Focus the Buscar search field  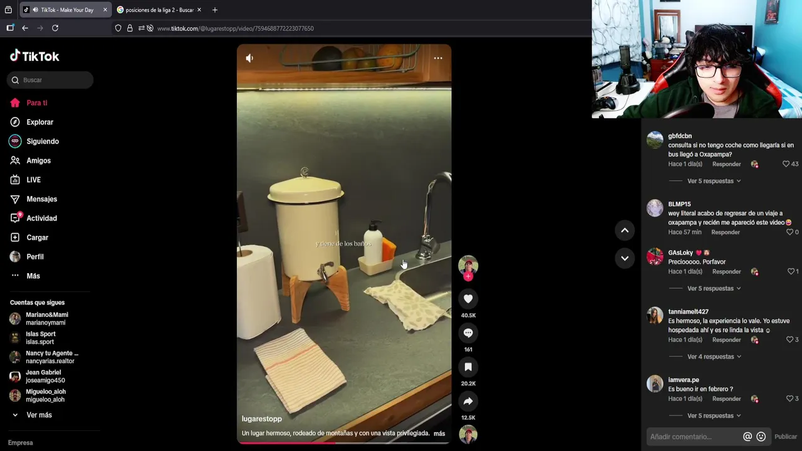[50, 80]
